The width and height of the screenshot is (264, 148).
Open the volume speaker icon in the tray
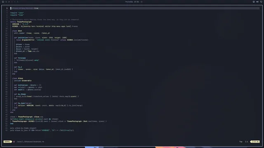257,2
